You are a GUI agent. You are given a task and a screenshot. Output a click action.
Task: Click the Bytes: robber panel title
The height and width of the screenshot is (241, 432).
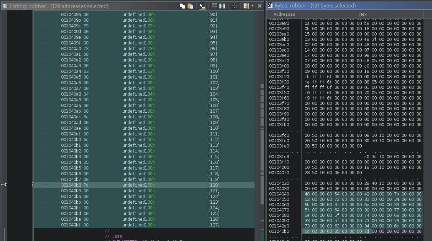pyautogui.click(x=315, y=6)
